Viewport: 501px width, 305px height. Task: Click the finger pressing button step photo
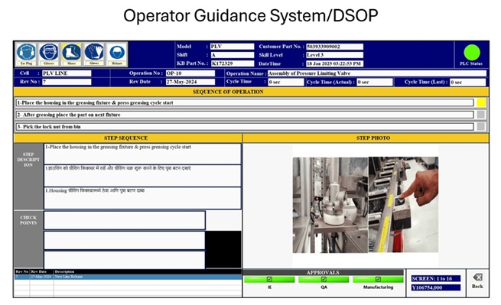point(403,204)
